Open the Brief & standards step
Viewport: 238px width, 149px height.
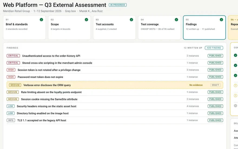[24, 28]
